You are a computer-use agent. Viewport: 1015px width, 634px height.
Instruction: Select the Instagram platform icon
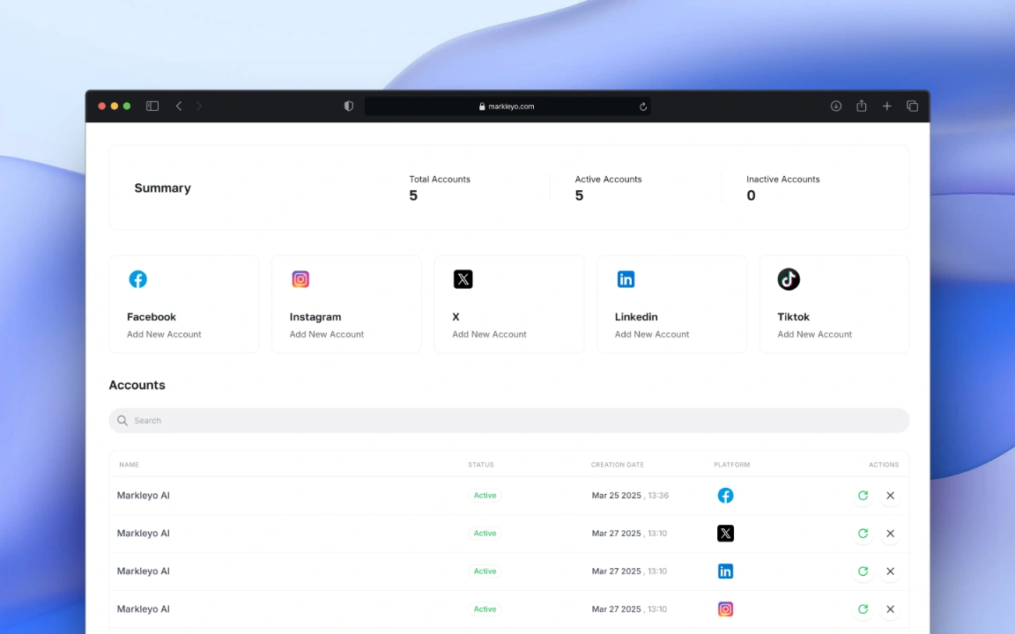[300, 279]
